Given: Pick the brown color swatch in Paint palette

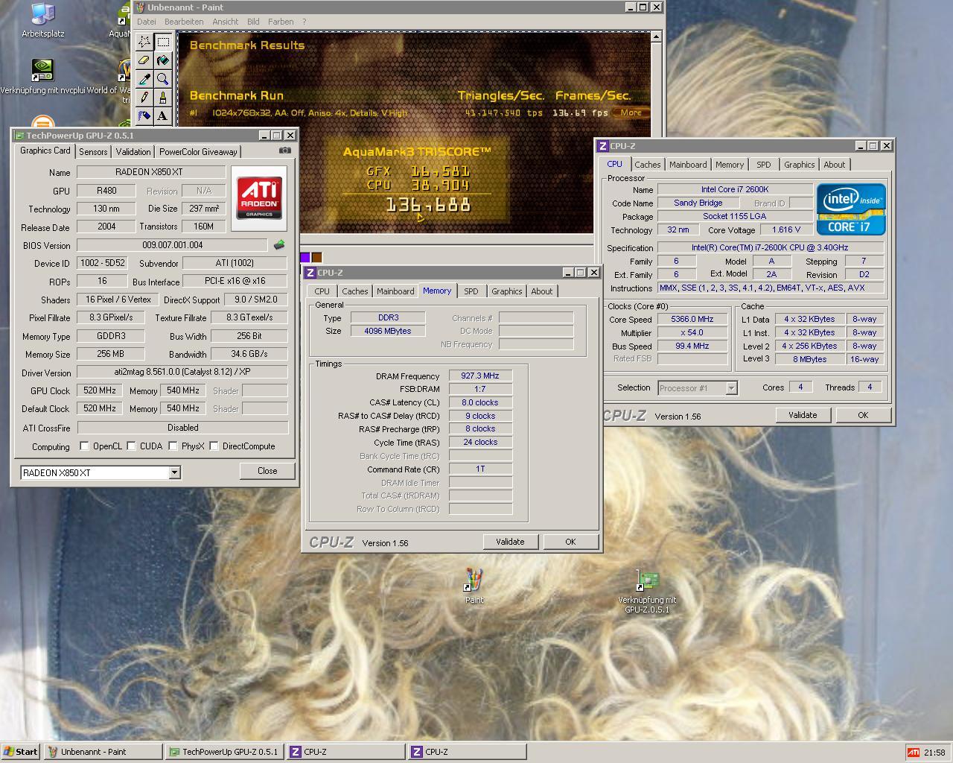Looking at the screenshot, I should (x=316, y=257).
